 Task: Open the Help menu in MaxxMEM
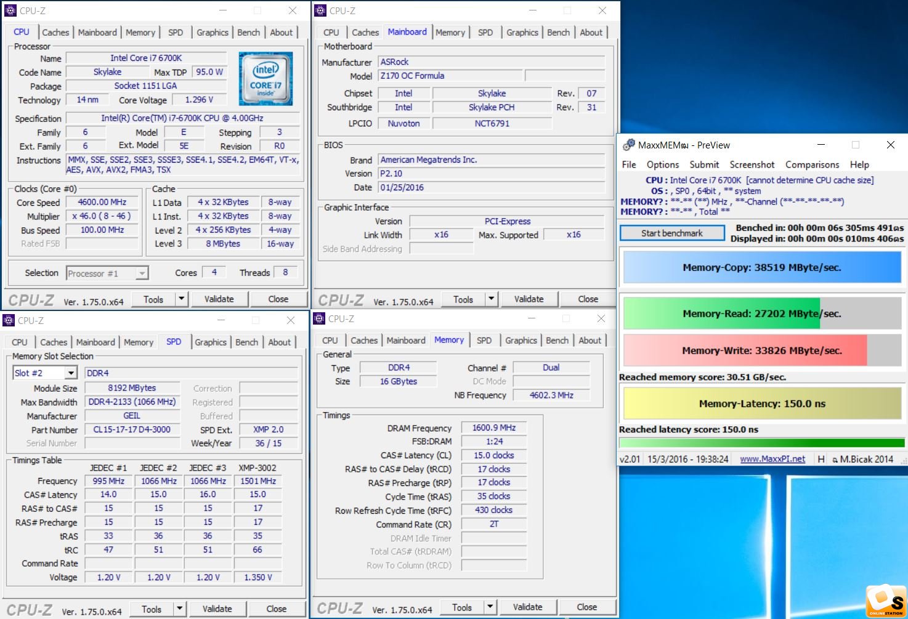859,165
